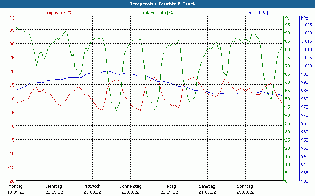Image resolution: width=315 pixels, height=196 pixels.
Task: Click the temperature axis value '35'
Action: [x=12, y=30]
